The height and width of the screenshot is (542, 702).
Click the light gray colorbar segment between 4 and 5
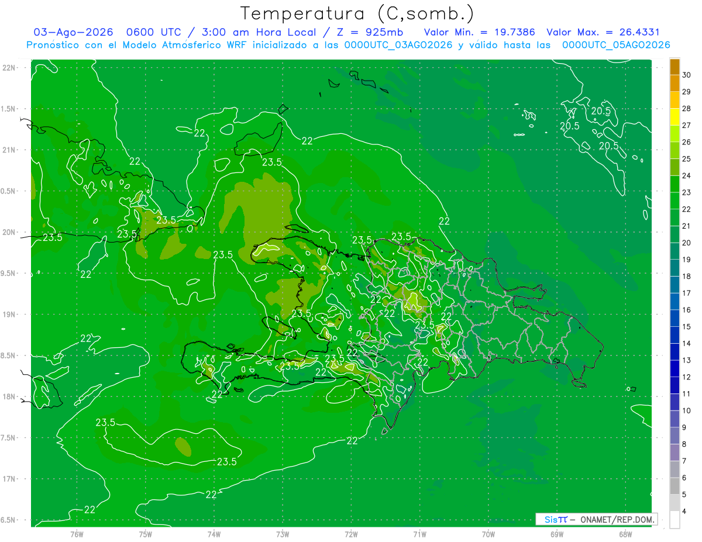(675, 503)
